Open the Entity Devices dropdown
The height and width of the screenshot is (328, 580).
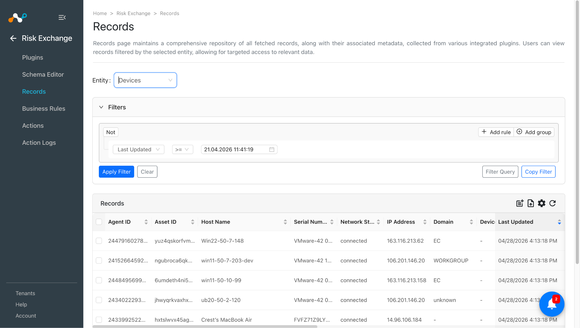click(145, 80)
